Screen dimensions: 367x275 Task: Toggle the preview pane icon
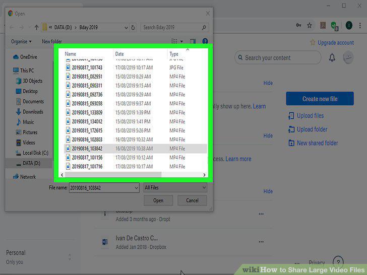click(193, 41)
